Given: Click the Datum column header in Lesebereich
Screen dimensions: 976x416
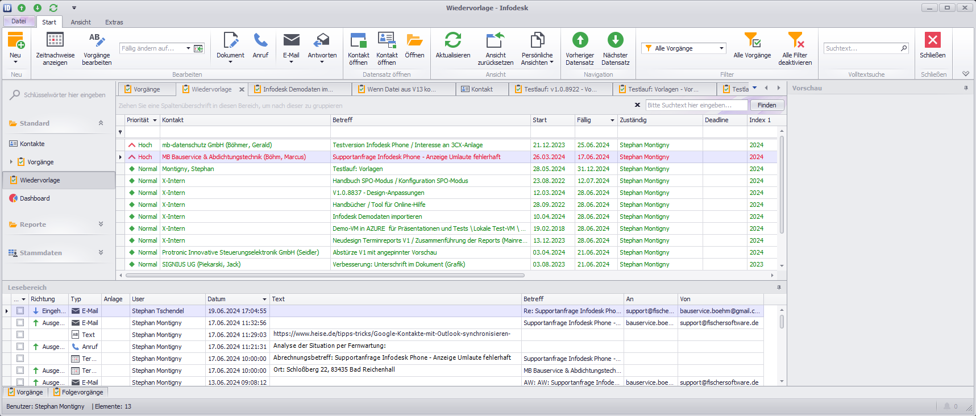Looking at the screenshot, I should coord(236,299).
